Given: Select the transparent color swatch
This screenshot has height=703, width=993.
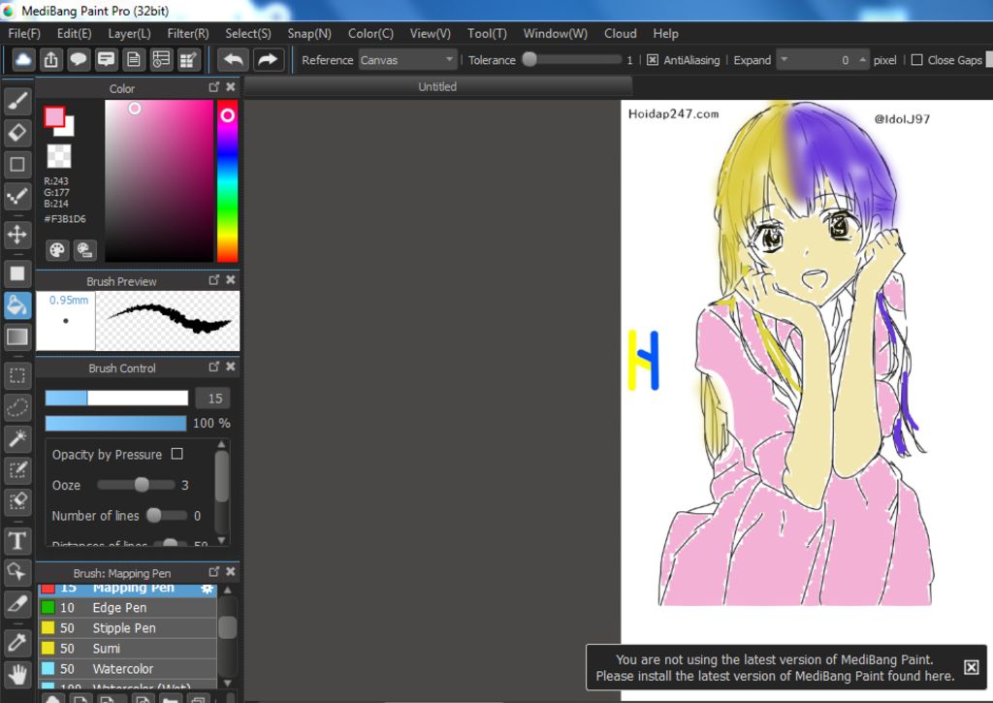Looking at the screenshot, I should point(59,156).
